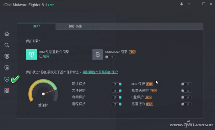The width and height of the screenshot is (215, 130).
Task: Enable MBR 保护 toggle
Action: [x=186, y=84]
